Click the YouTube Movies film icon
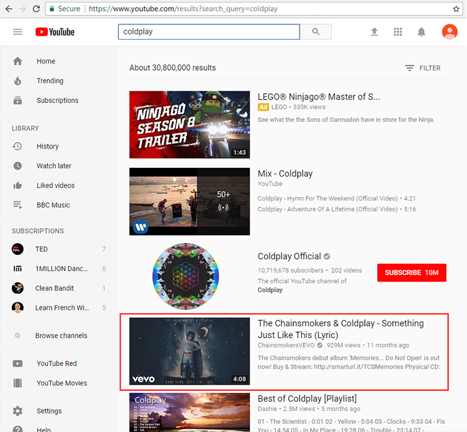Screen dimensions: 467x432 [17, 383]
